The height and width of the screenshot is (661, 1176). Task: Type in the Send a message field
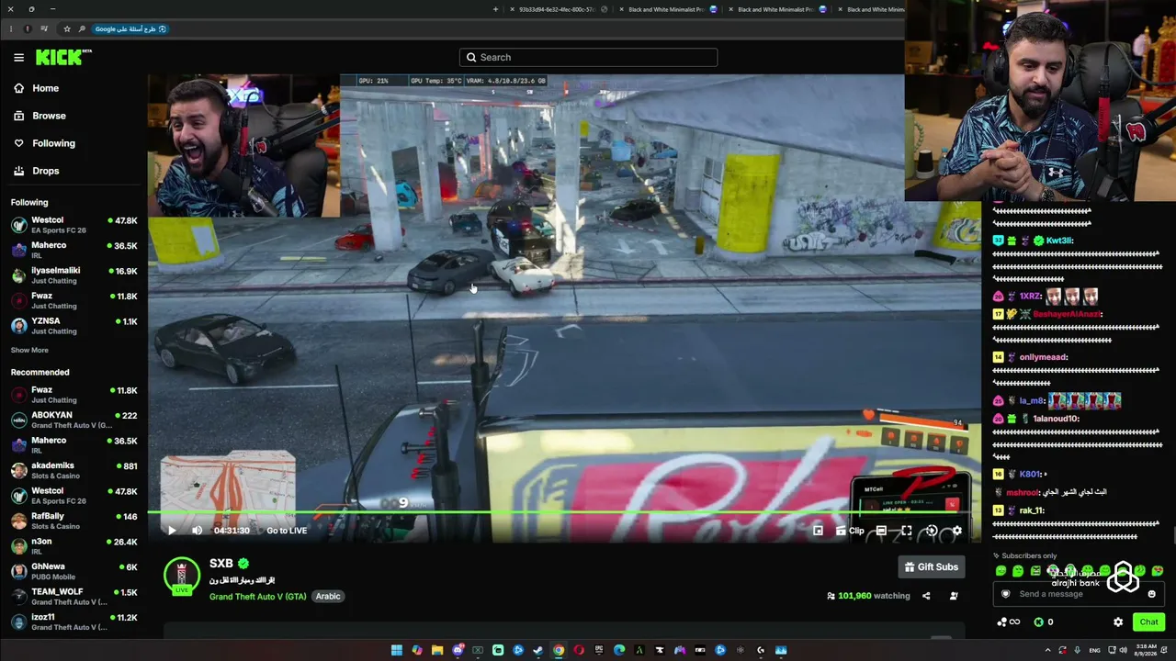tap(1079, 594)
